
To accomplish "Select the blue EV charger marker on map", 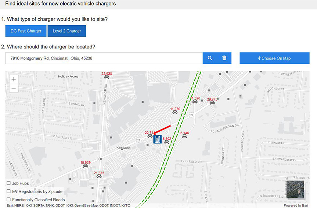I will point(157,139).
